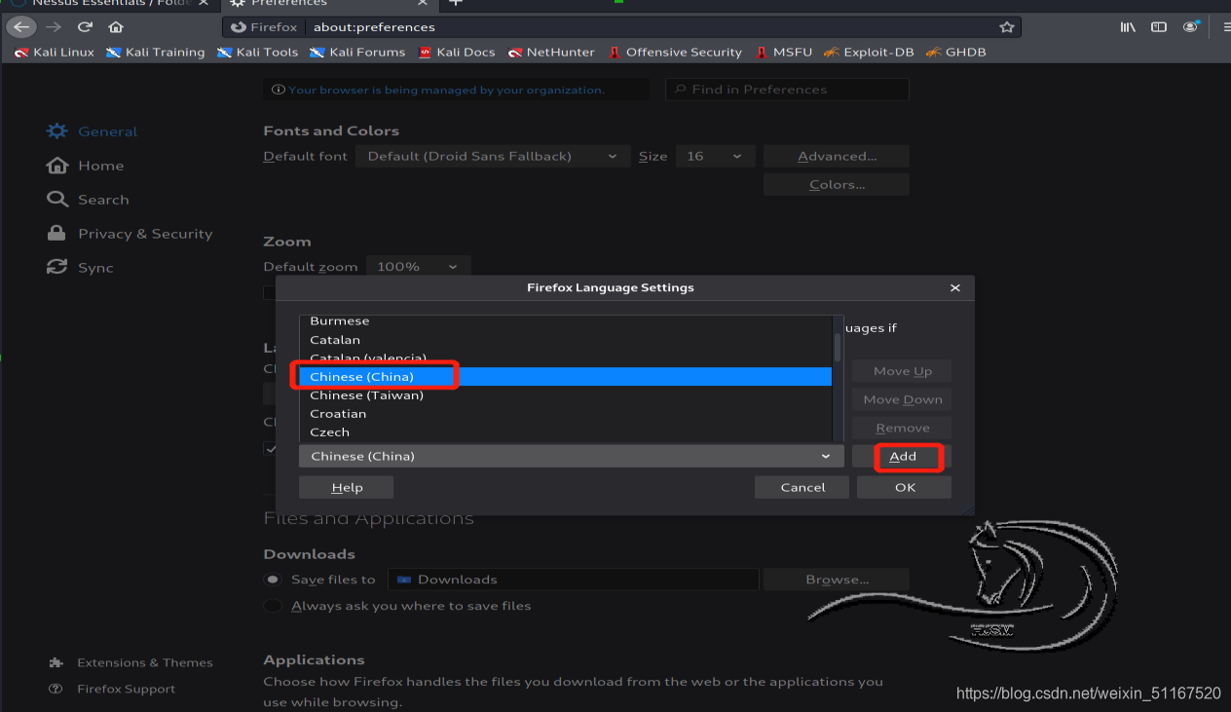This screenshot has width=1231, height=712.
Task: Select Burmese in the language list
Action: click(x=566, y=321)
